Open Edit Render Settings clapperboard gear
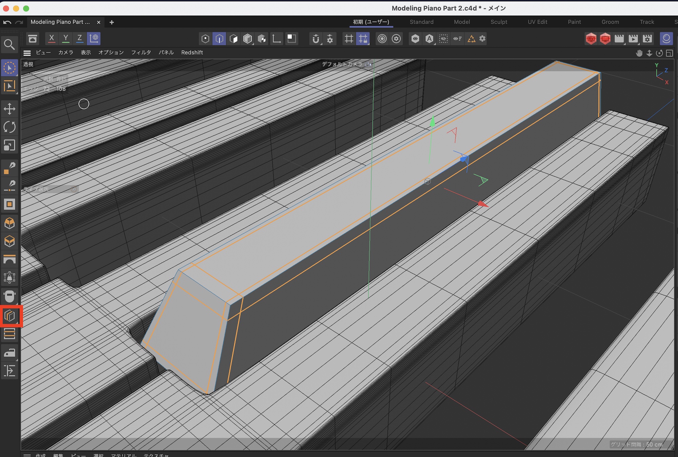Image resolution: width=678 pixels, height=457 pixels. point(647,39)
